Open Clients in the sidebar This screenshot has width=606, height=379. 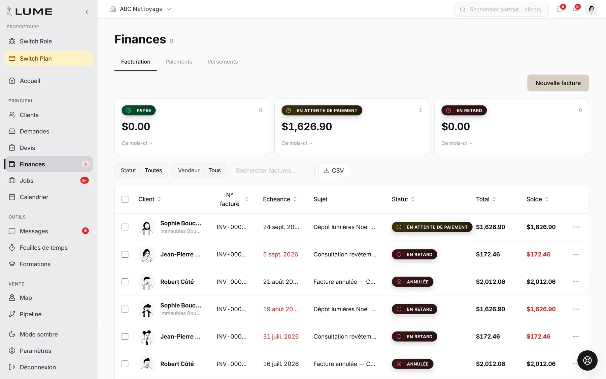click(48, 115)
